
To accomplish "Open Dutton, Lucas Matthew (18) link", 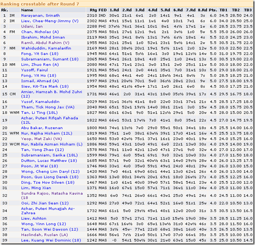I will (49, 161).
